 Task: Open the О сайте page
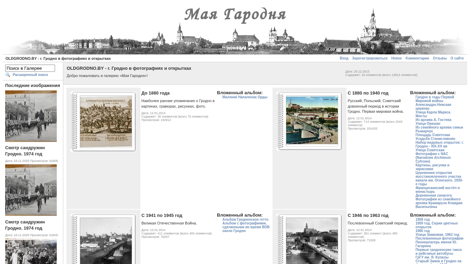(457, 58)
